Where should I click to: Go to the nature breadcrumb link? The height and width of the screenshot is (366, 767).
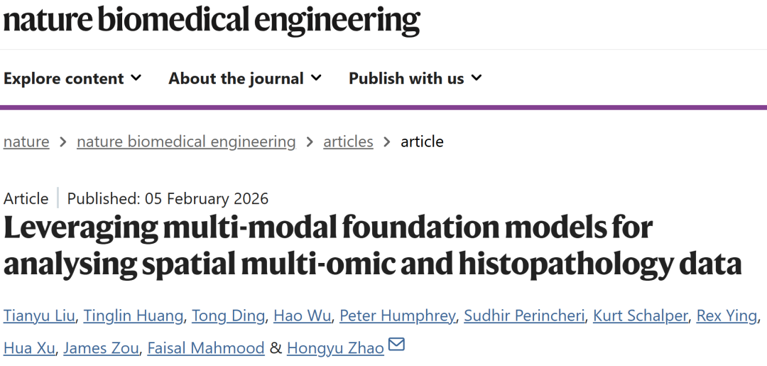pos(26,141)
